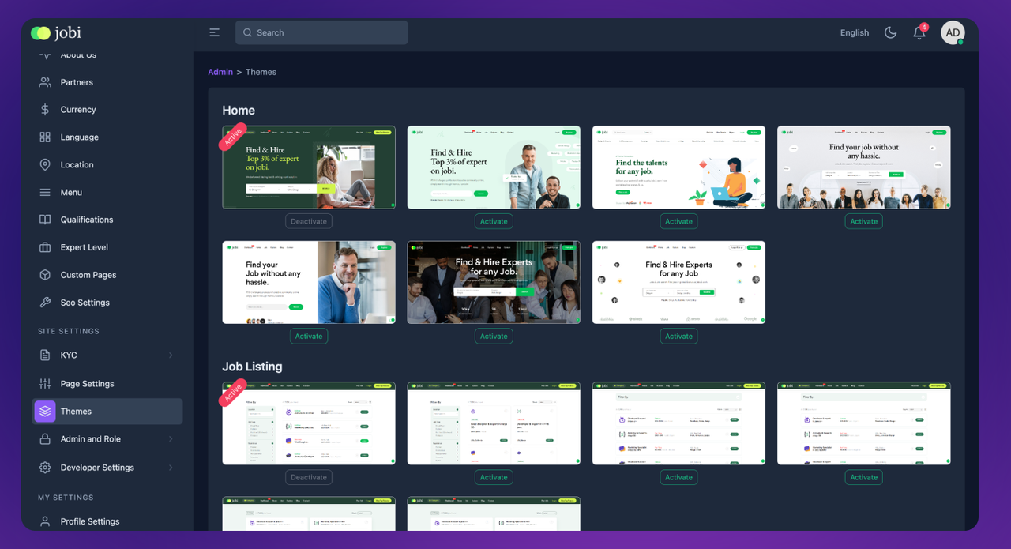
Task: Click the Language grid icon
Action: (45, 137)
